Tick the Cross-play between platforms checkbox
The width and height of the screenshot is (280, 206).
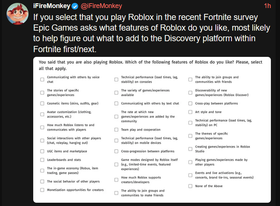coord(191,104)
